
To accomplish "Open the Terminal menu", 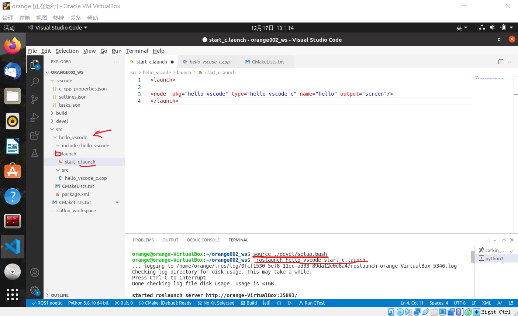I will click(x=137, y=51).
